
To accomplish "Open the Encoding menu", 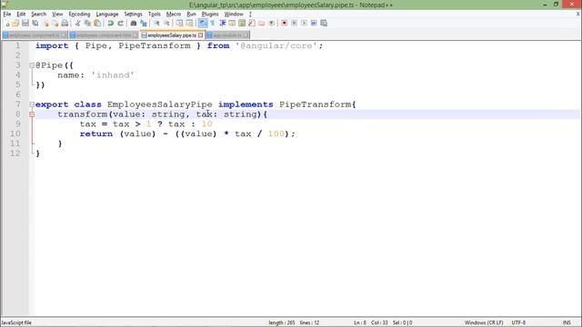I will pos(79,15).
